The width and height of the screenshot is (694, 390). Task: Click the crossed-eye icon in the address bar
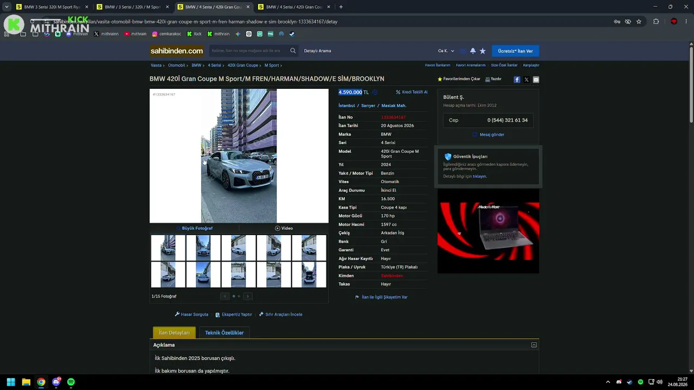click(x=628, y=22)
